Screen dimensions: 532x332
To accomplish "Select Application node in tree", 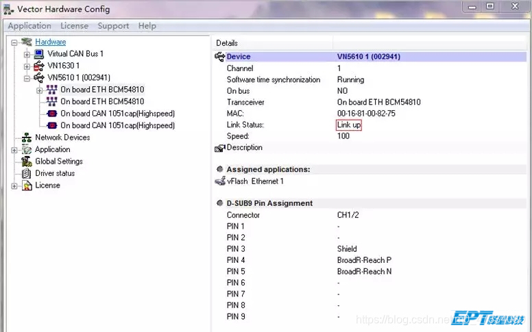I will pyautogui.click(x=53, y=149).
